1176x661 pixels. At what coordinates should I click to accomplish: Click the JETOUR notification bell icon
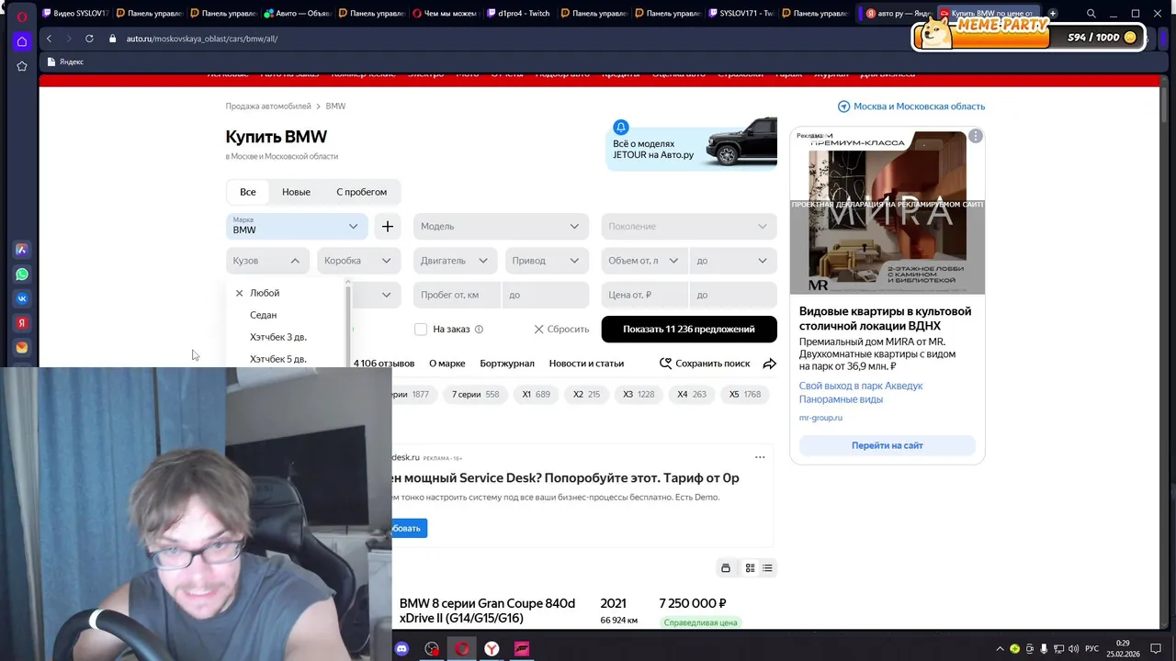[x=621, y=128]
